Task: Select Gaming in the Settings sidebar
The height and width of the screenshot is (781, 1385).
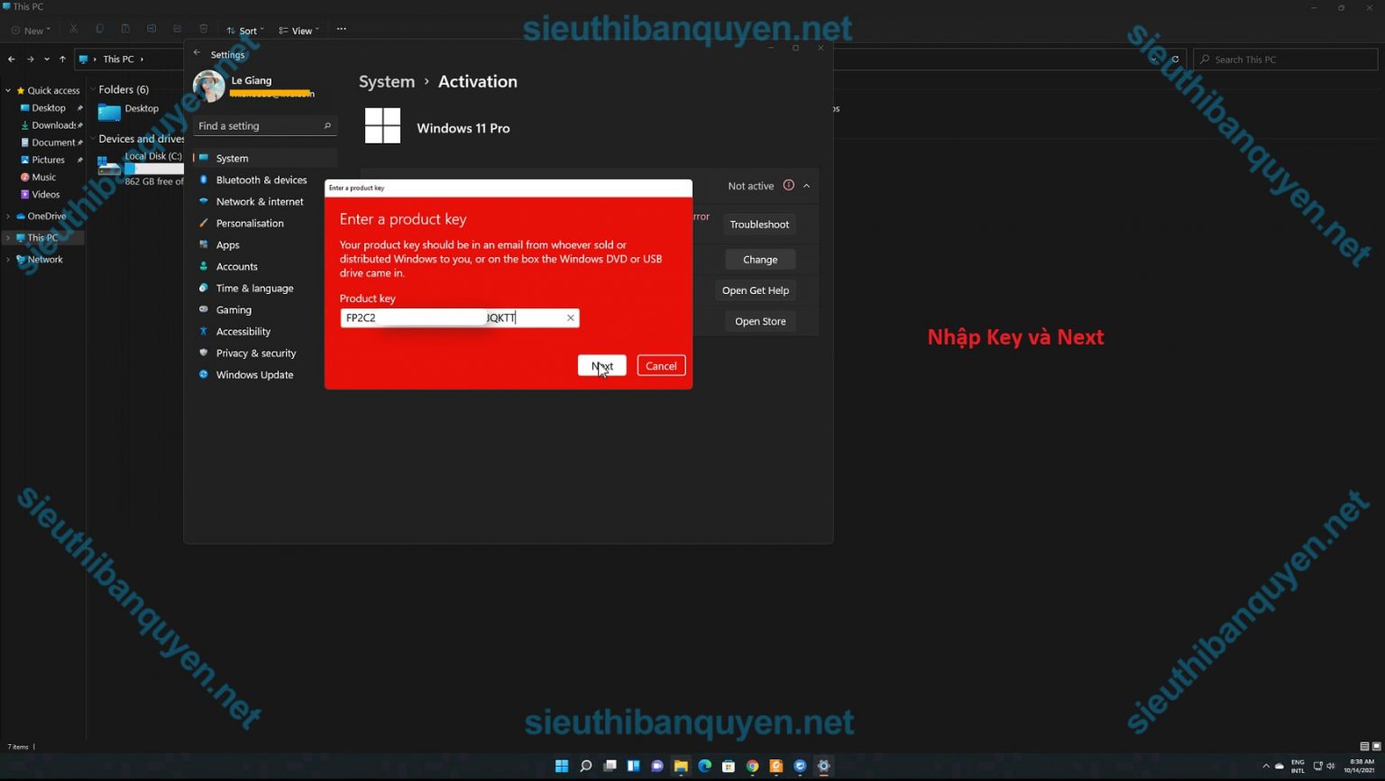Action: pos(234,309)
